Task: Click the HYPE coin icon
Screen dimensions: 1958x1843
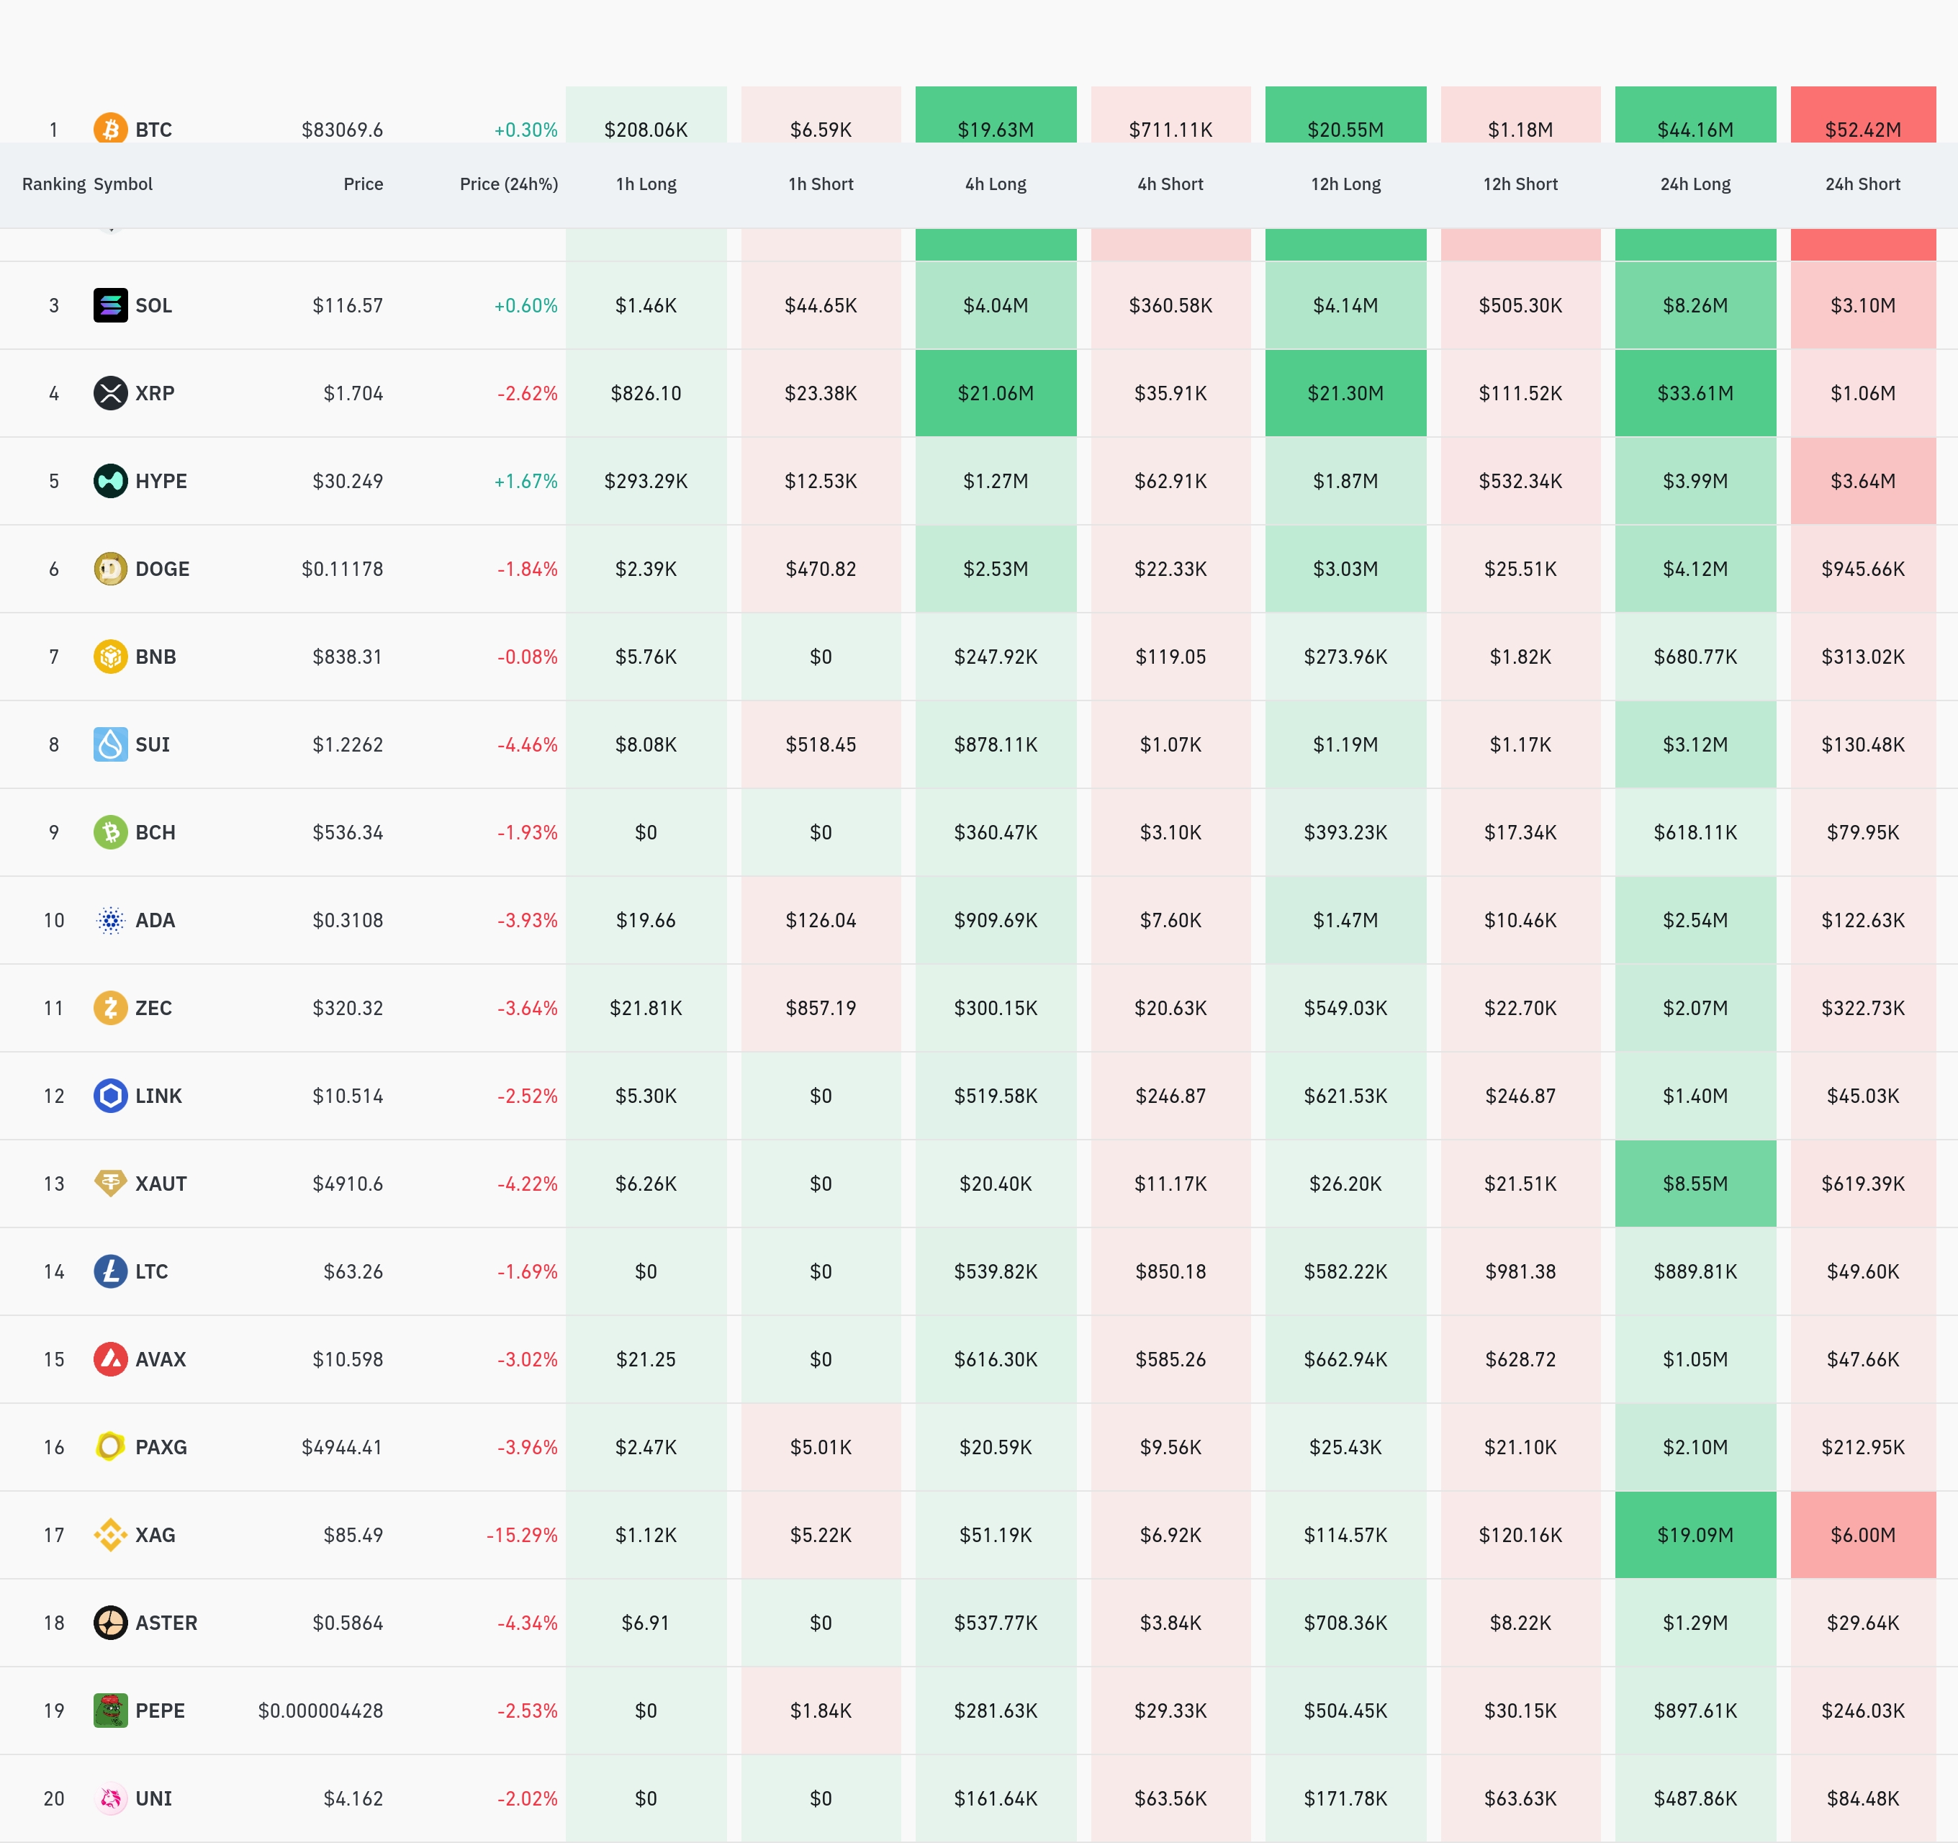Action: pyautogui.click(x=110, y=481)
